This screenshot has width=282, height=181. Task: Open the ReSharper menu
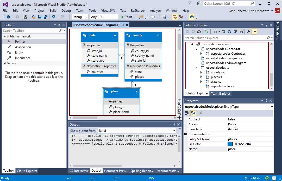(x=138, y=11)
